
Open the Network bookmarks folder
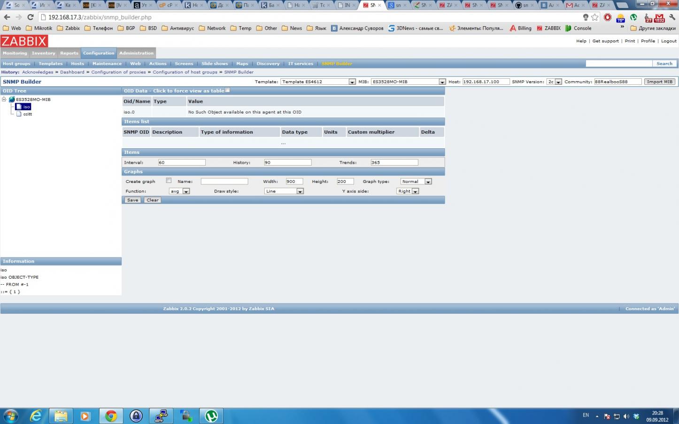pyautogui.click(x=212, y=28)
